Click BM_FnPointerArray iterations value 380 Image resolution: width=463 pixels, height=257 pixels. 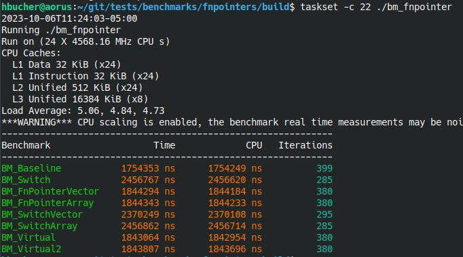[325, 203]
